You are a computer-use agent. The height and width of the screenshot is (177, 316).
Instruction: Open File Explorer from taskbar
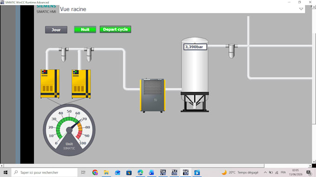pos(106,172)
